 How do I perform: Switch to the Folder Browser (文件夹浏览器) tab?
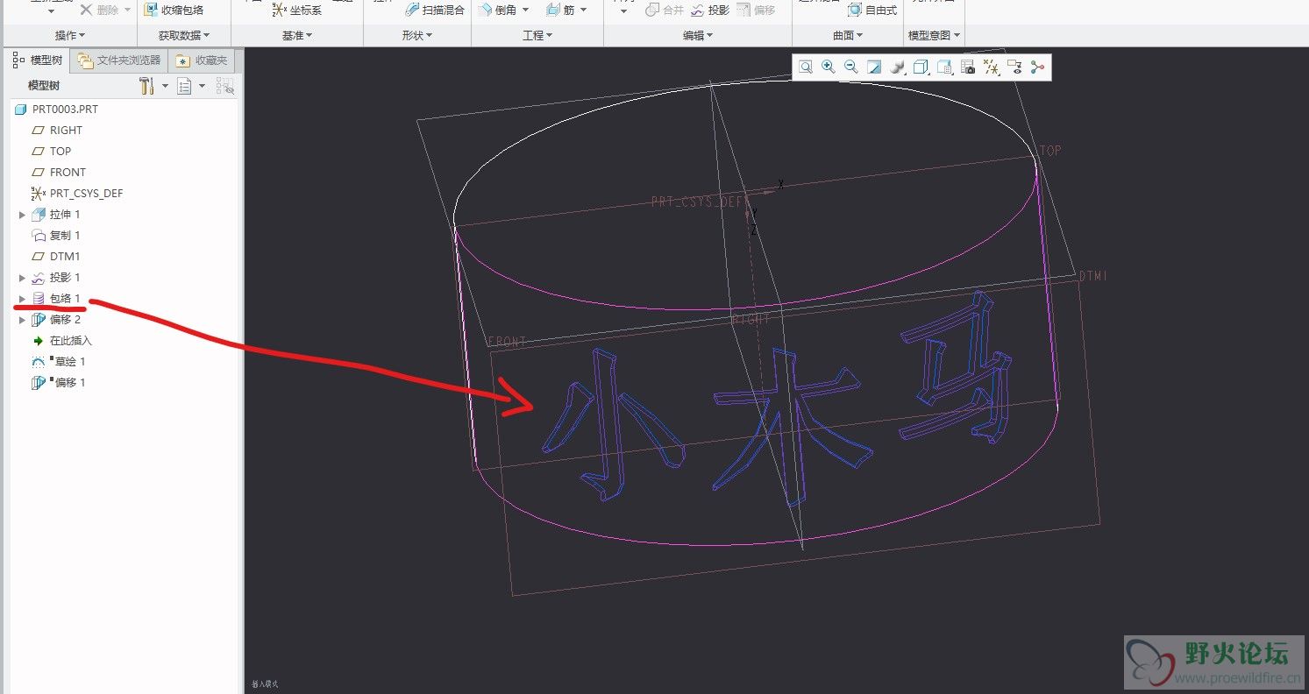tap(119, 60)
